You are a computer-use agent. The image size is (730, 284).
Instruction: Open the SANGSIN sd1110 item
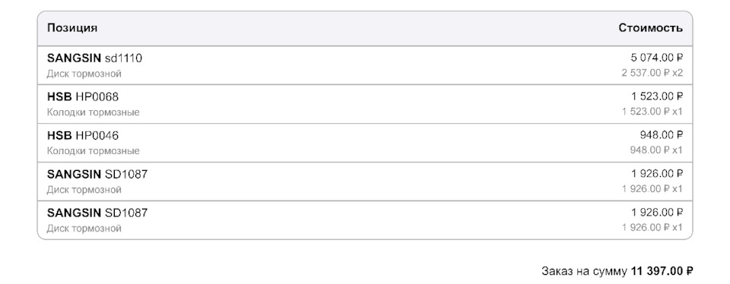point(94,58)
